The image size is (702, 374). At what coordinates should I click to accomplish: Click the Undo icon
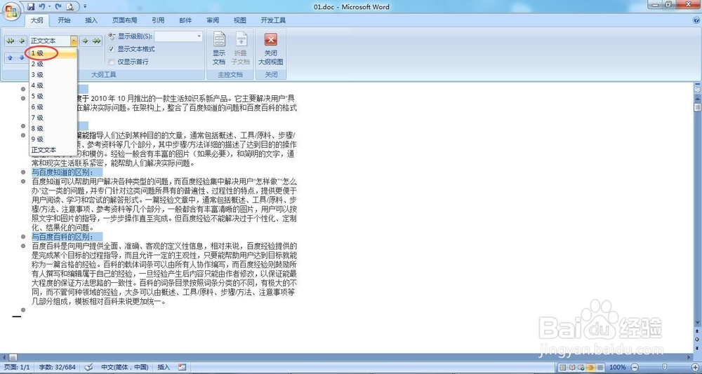42,6
